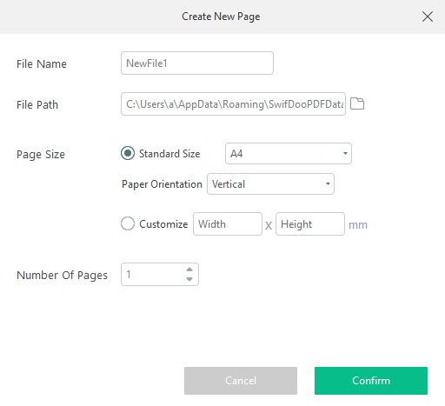Click the Customize label text
Viewport: 445px width, 406px height.
[163, 224]
